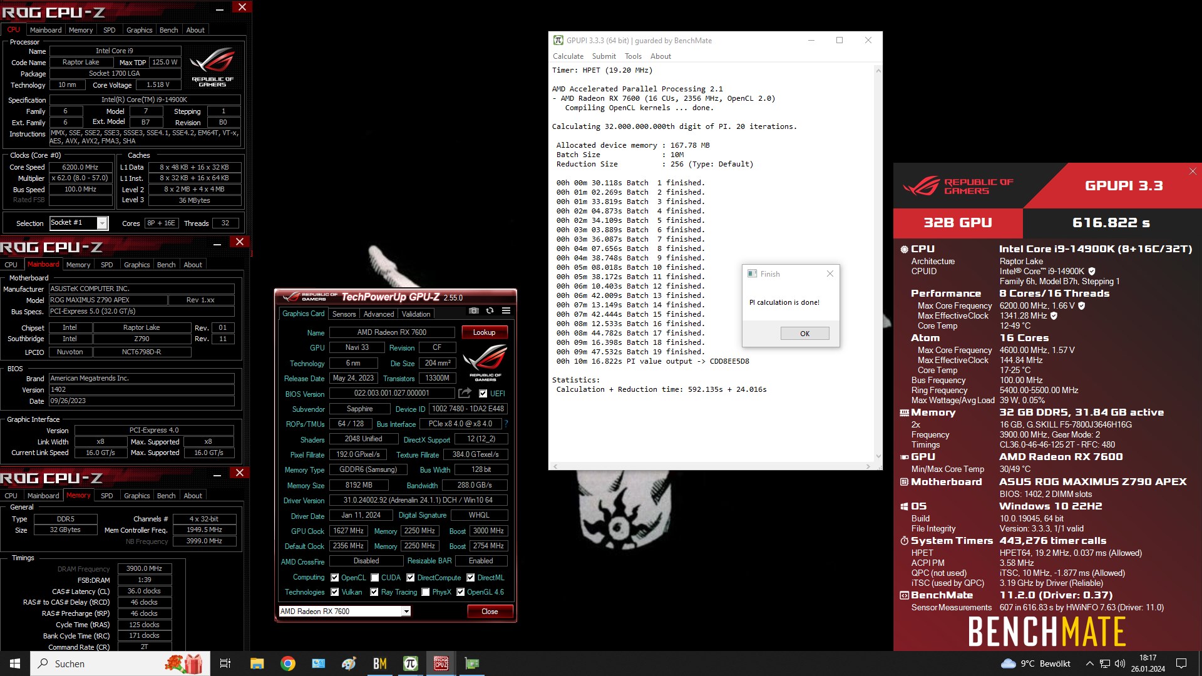Switch to the Sensors tab in GPU-Z
The width and height of the screenshot is (1202, 676).
pyautogui.click(x=344, y=314)
